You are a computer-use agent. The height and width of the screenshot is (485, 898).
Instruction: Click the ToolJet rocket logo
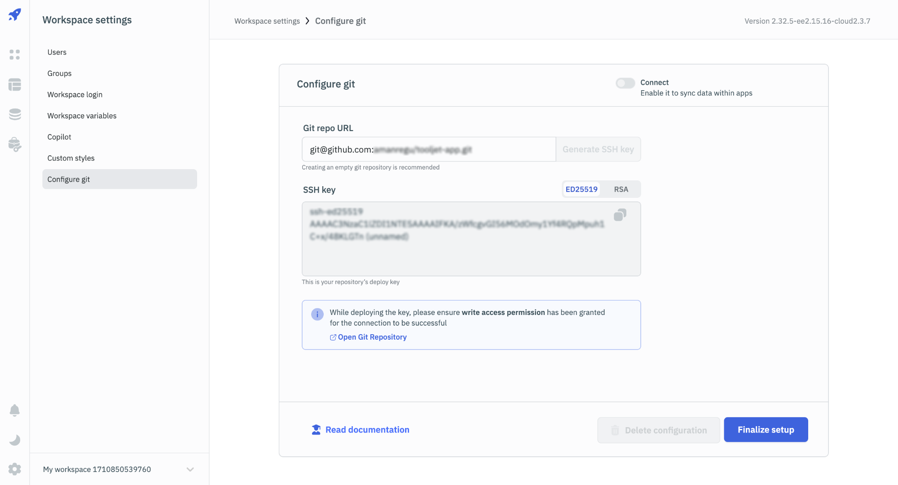(15, 15)
